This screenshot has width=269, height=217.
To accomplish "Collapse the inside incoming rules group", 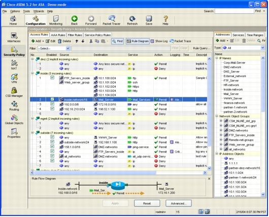I will 32,74.
